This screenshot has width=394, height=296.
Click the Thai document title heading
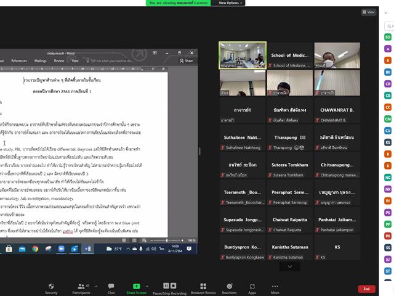tap(62, 80)
